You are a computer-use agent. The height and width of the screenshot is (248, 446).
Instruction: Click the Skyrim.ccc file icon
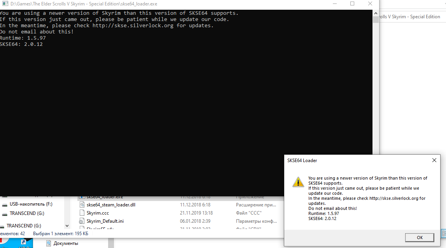[x=82, y=213]
